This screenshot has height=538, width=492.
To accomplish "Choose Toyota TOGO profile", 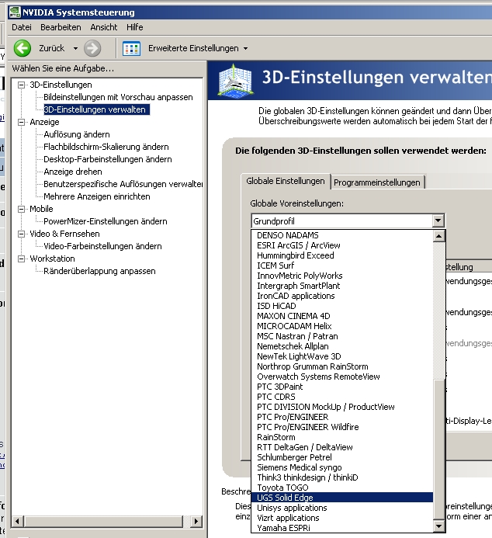I will pyautogui.click(x=342, y=488).
